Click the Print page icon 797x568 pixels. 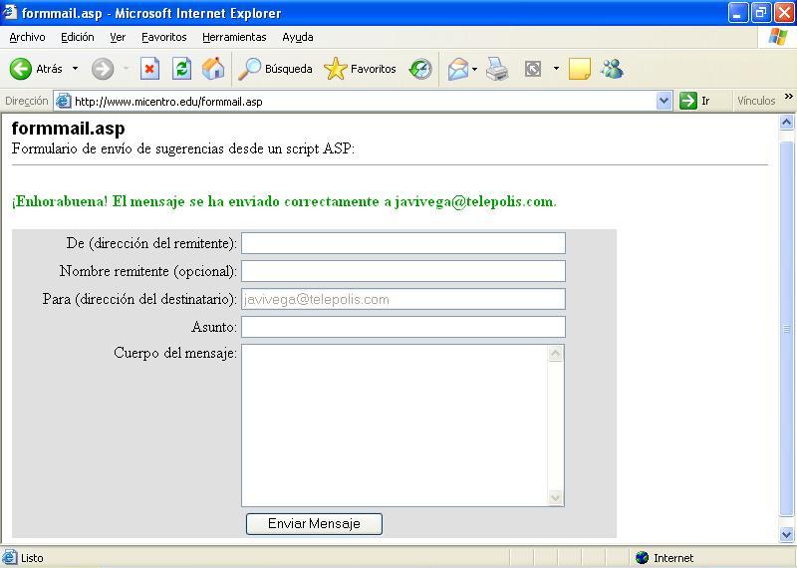(x=497, y=69)
